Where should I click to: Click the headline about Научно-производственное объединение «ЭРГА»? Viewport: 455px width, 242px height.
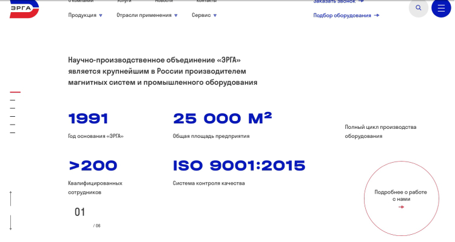[x=163, y=71]
